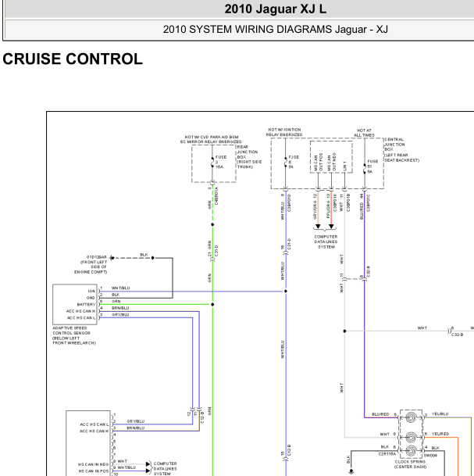The width and height of the screenshot is (474, 476).
Task: Click 'CENTRAL JUNCTION BOX (LEFT REAR SEAT BACKREST)' label
Action: point(402,149)
